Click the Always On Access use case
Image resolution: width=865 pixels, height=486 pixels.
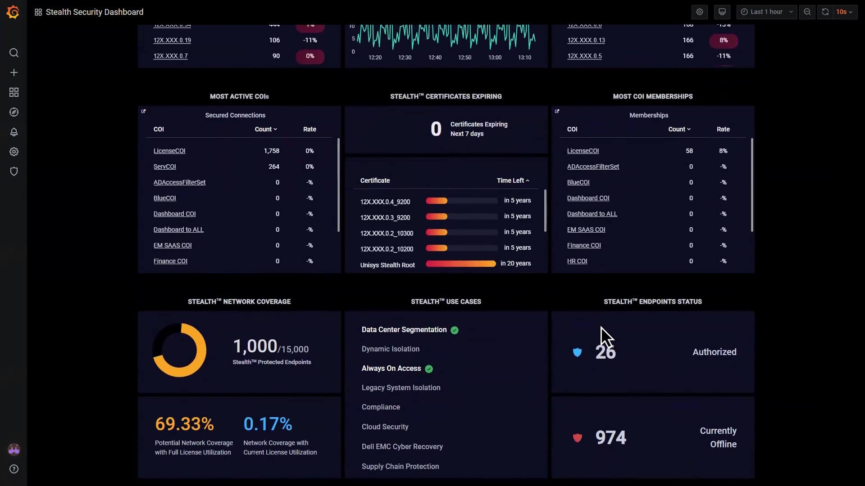[391, 369]
